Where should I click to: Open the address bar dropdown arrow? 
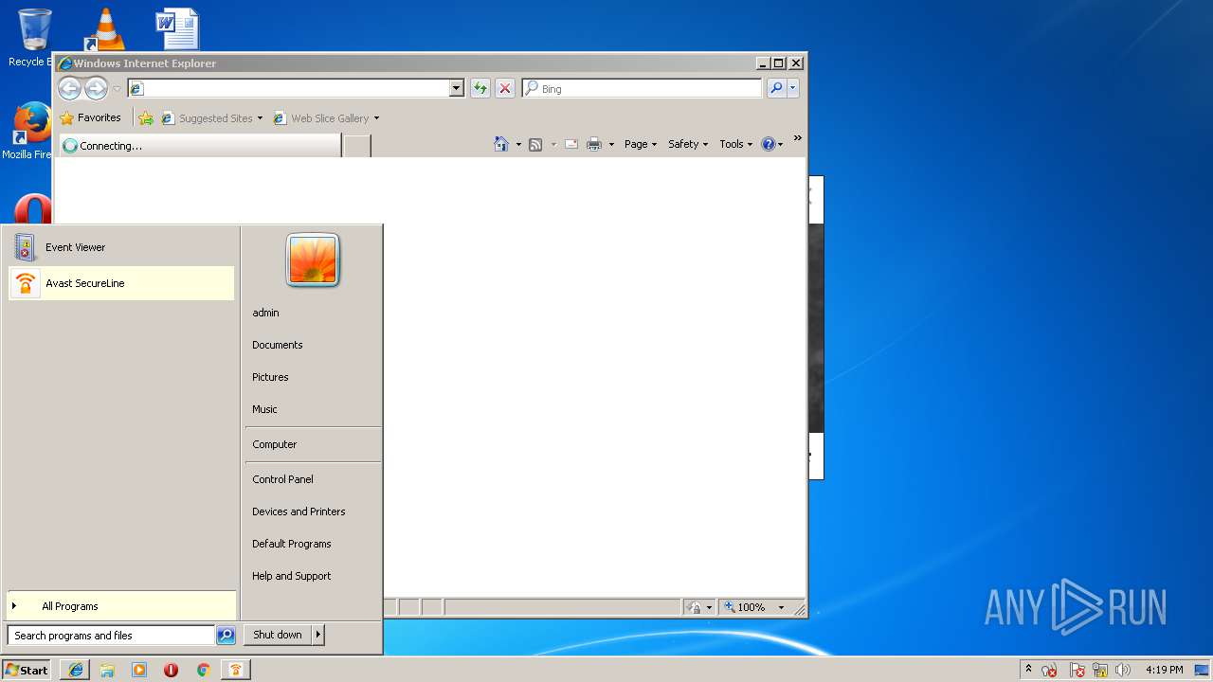point(456,88)
